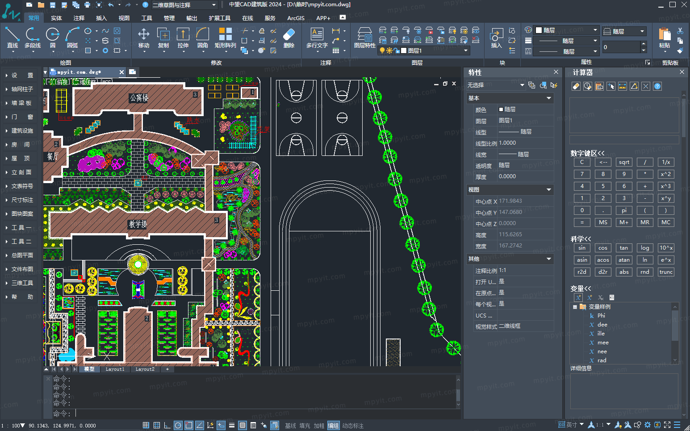
Task: Click the MC memory clear button
Action: 666,222
